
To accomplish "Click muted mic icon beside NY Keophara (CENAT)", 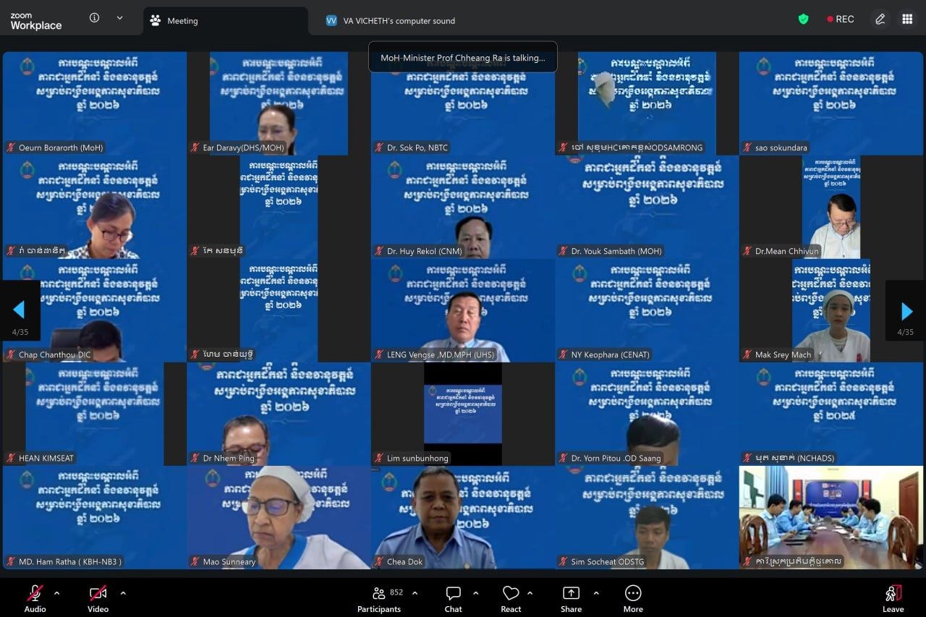I will click(x=563, y=354).
